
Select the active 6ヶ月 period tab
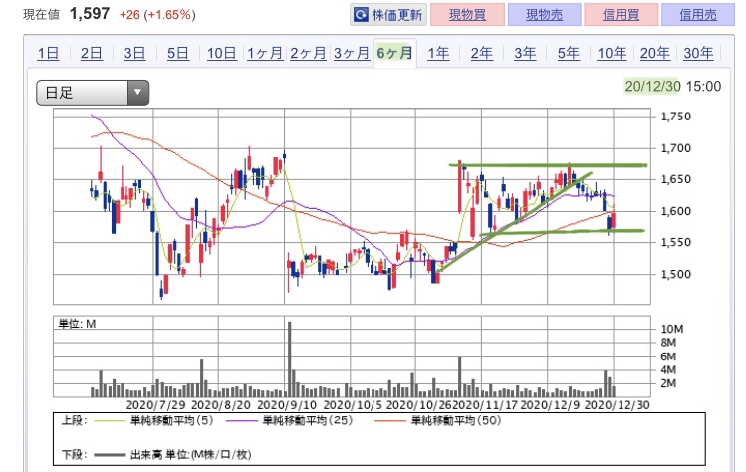(394, 53)
